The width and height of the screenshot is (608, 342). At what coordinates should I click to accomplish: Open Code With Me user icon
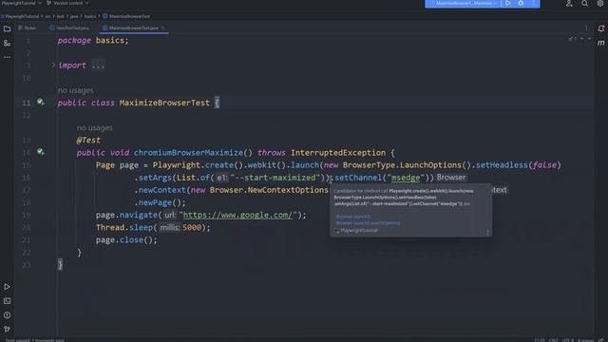click(569, 4)
